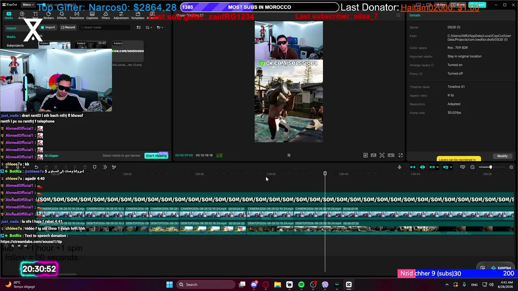Click the microphone voiceover record icon

point(399,167)
